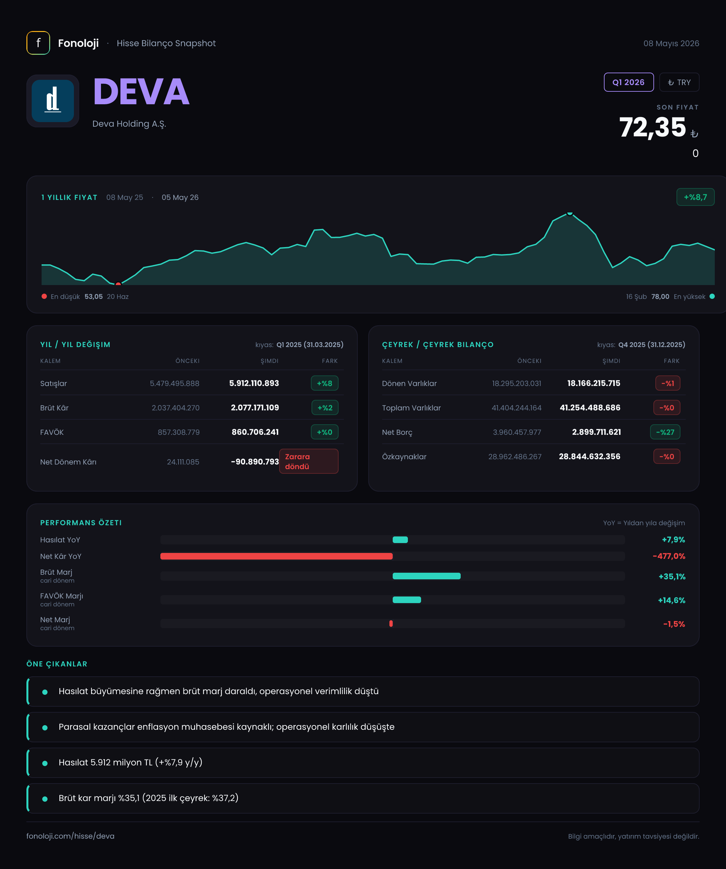Click the +%0 FAVÖK change badge
The height and width of the screenshot is (869, 726).
pos(324,432)
